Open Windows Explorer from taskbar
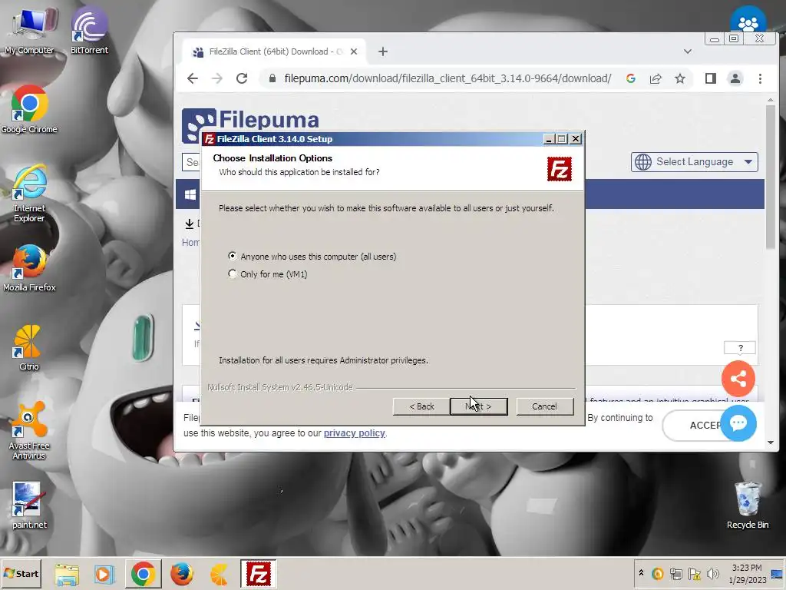 pyautogui.click(x=68, y=574)
